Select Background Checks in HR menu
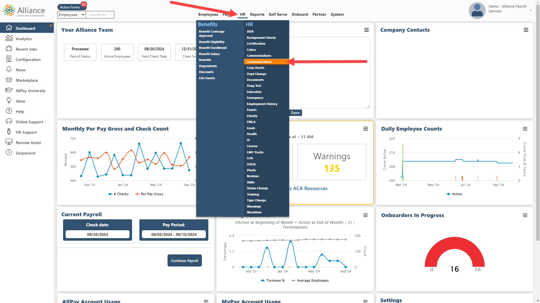This screenshot has width=540, height=303. pyautogui.click(x=261, y=38)
